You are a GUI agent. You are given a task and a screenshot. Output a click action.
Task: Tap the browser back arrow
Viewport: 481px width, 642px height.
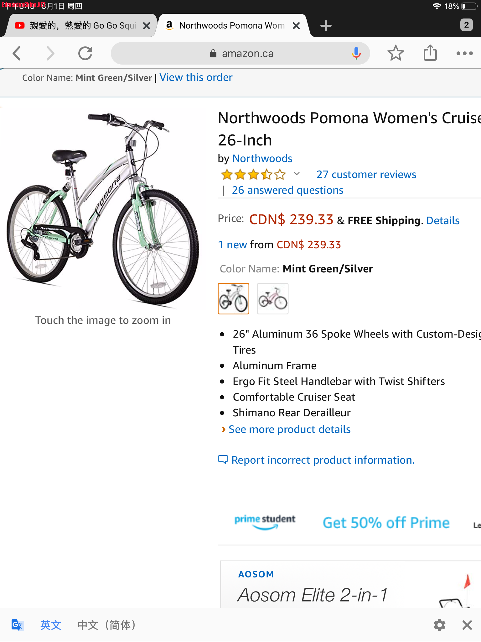pos(17,53)
